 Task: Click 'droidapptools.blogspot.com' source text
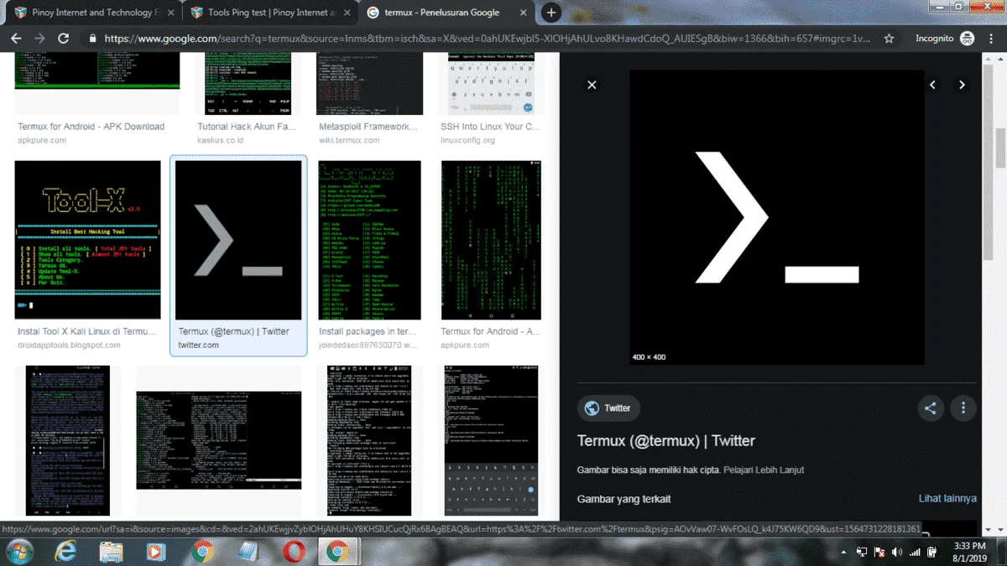point(69,345)
